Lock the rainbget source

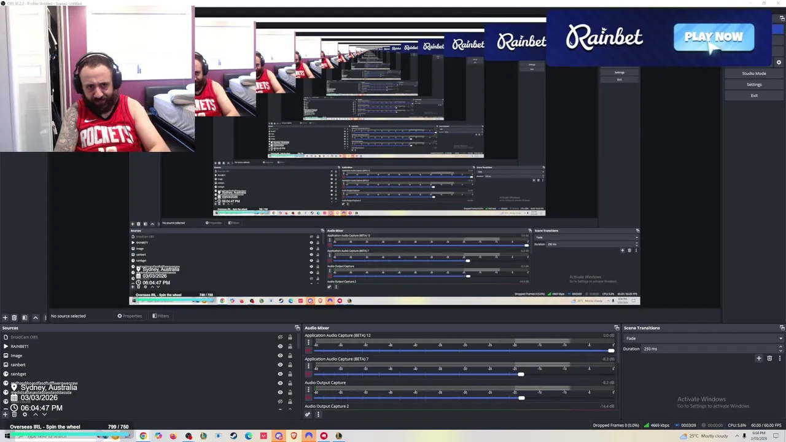coord(290,374)
